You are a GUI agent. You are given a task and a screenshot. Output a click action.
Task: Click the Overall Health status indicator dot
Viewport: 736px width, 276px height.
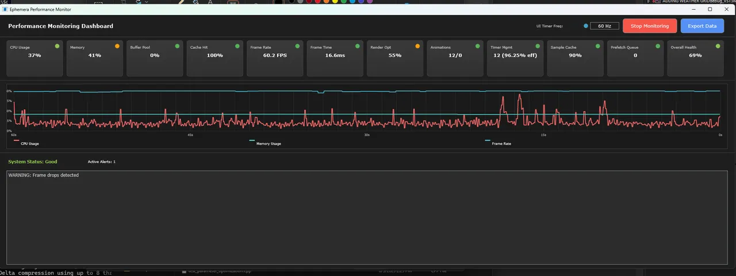[718, 46]
